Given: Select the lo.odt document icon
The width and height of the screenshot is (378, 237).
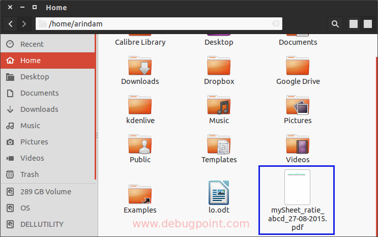Looking at the screenshot, I should [219, 193].
